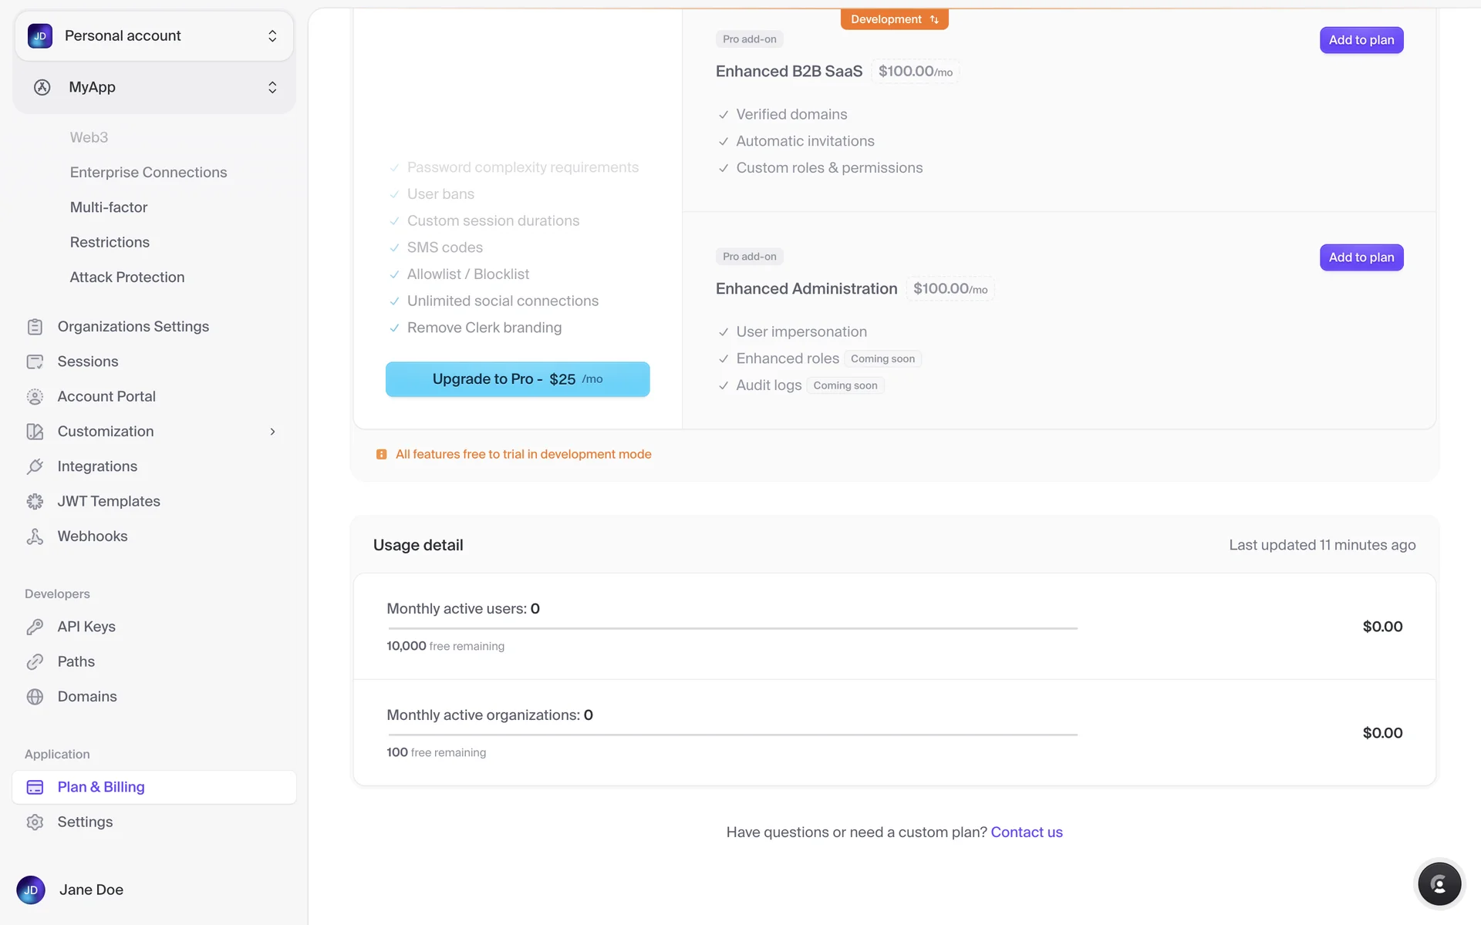1481x925 pixels.
Task: Click the Webhooks icon
Action: (x=35, y=536)
